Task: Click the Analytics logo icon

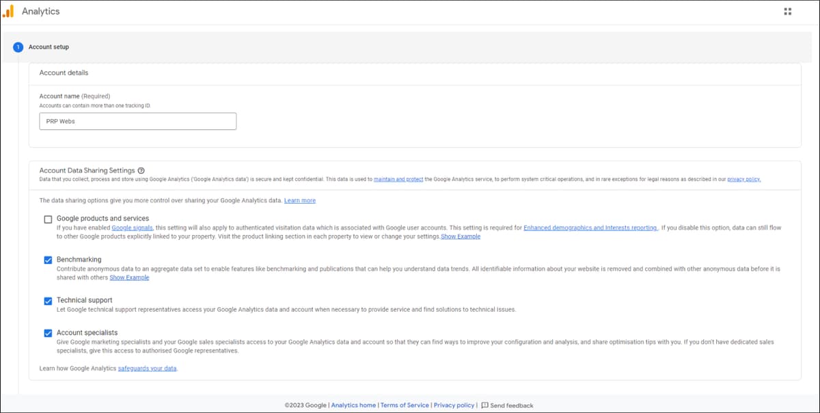Action: tap(8, 12)
